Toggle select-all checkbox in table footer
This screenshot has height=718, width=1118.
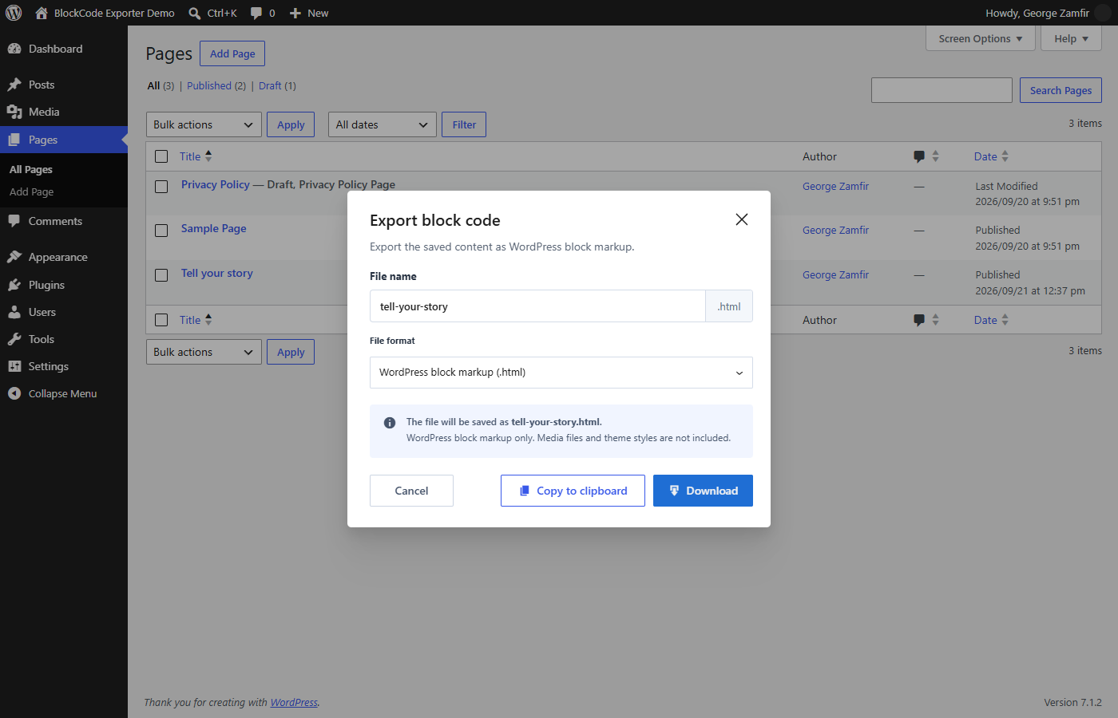161,320
